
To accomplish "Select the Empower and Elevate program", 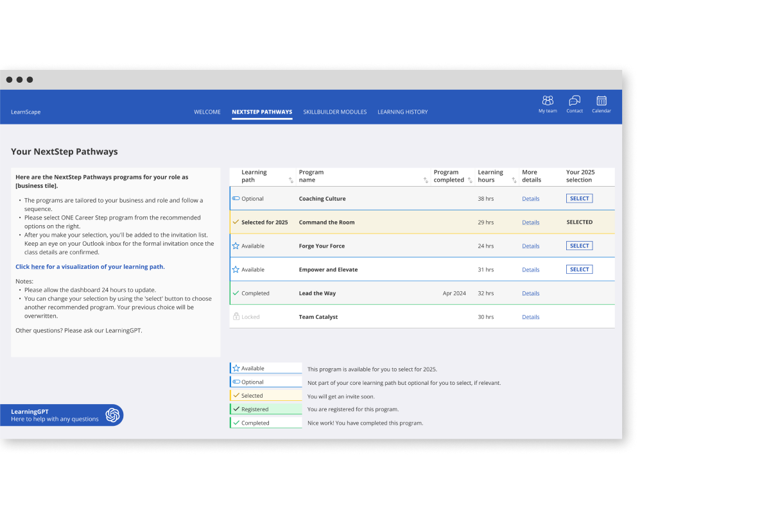I will tap(579, 269).
